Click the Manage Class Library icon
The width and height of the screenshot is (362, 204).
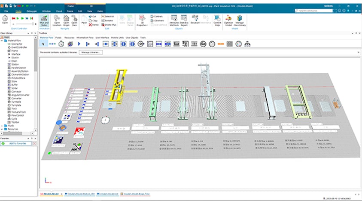(x=239, y=18)
